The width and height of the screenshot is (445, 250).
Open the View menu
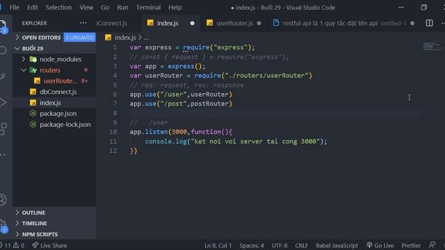[x=86, y=8]
